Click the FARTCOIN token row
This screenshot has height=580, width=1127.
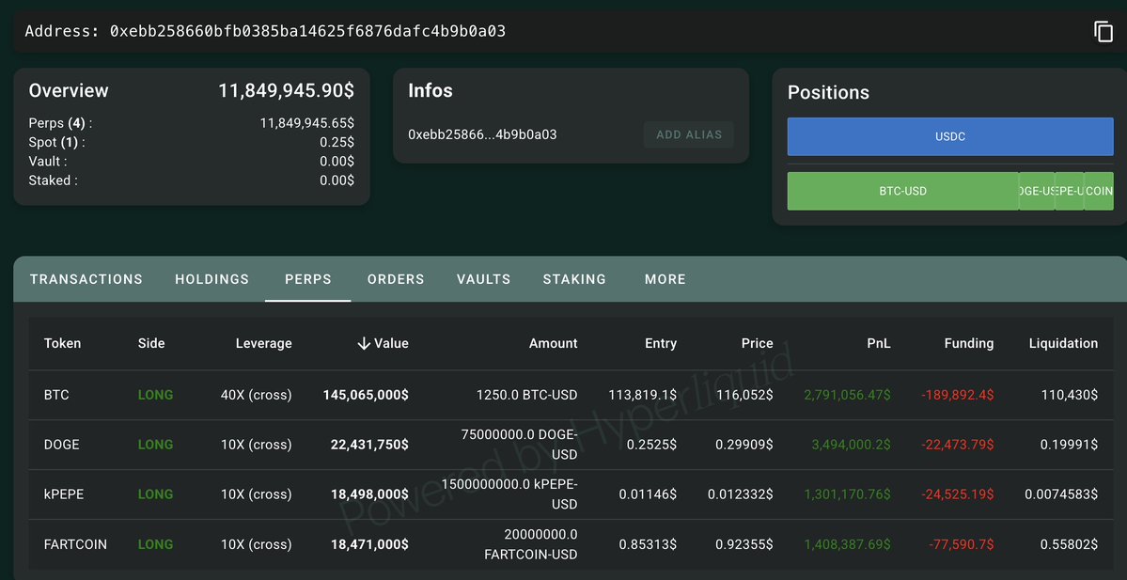point(571,545)
